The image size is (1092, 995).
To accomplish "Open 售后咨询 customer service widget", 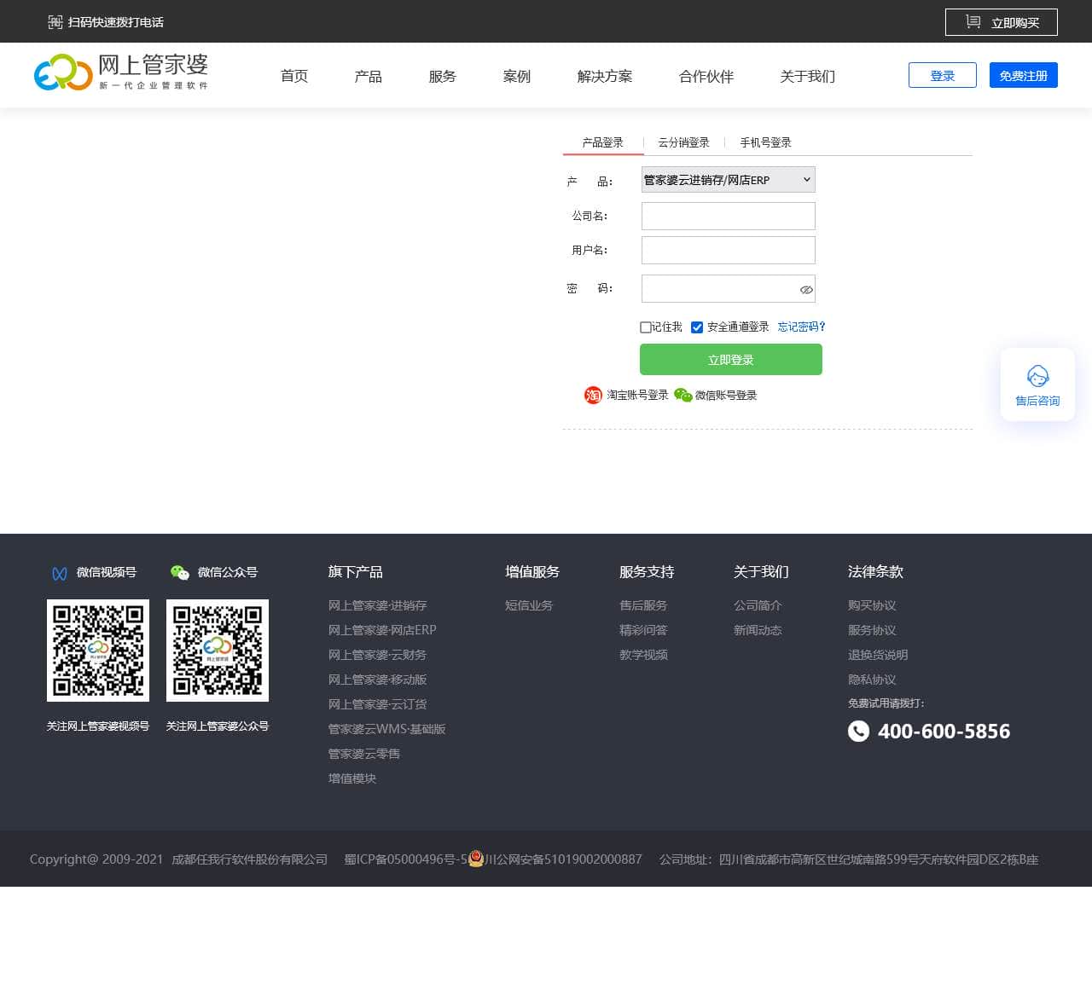I will click(1037, 385).
